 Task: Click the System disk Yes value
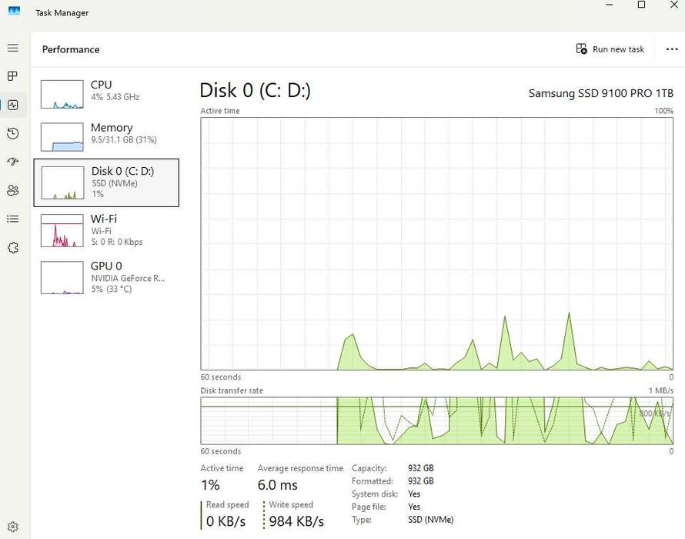(414, 494)
